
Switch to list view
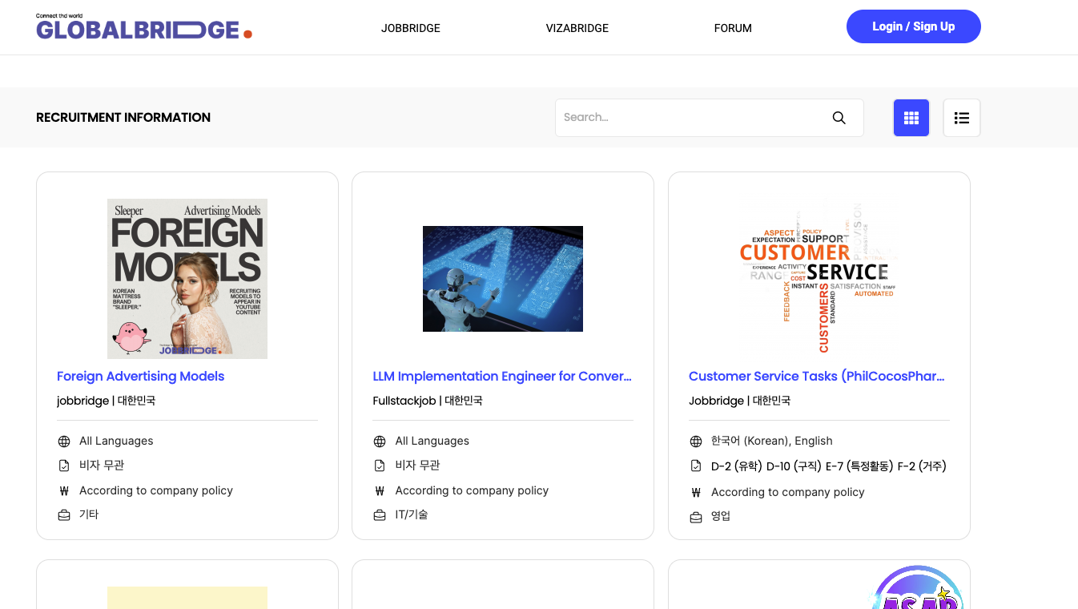click(x=962, y=118)
